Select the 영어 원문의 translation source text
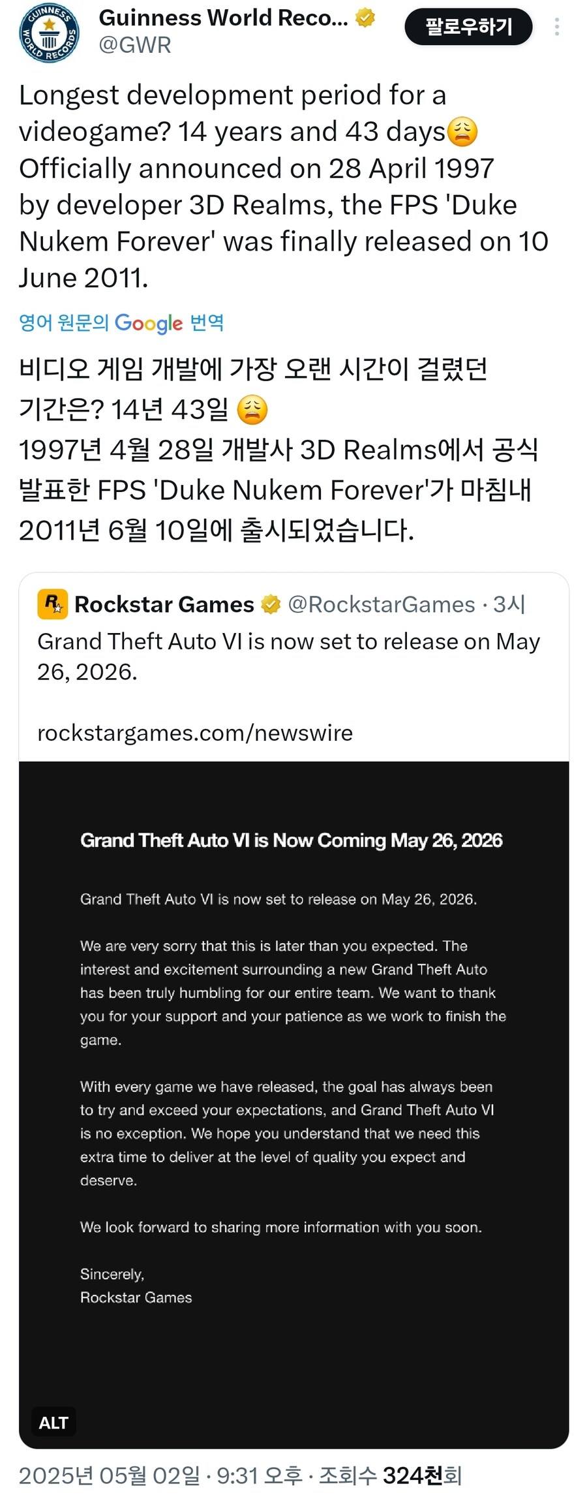 [x=64, y=322]
